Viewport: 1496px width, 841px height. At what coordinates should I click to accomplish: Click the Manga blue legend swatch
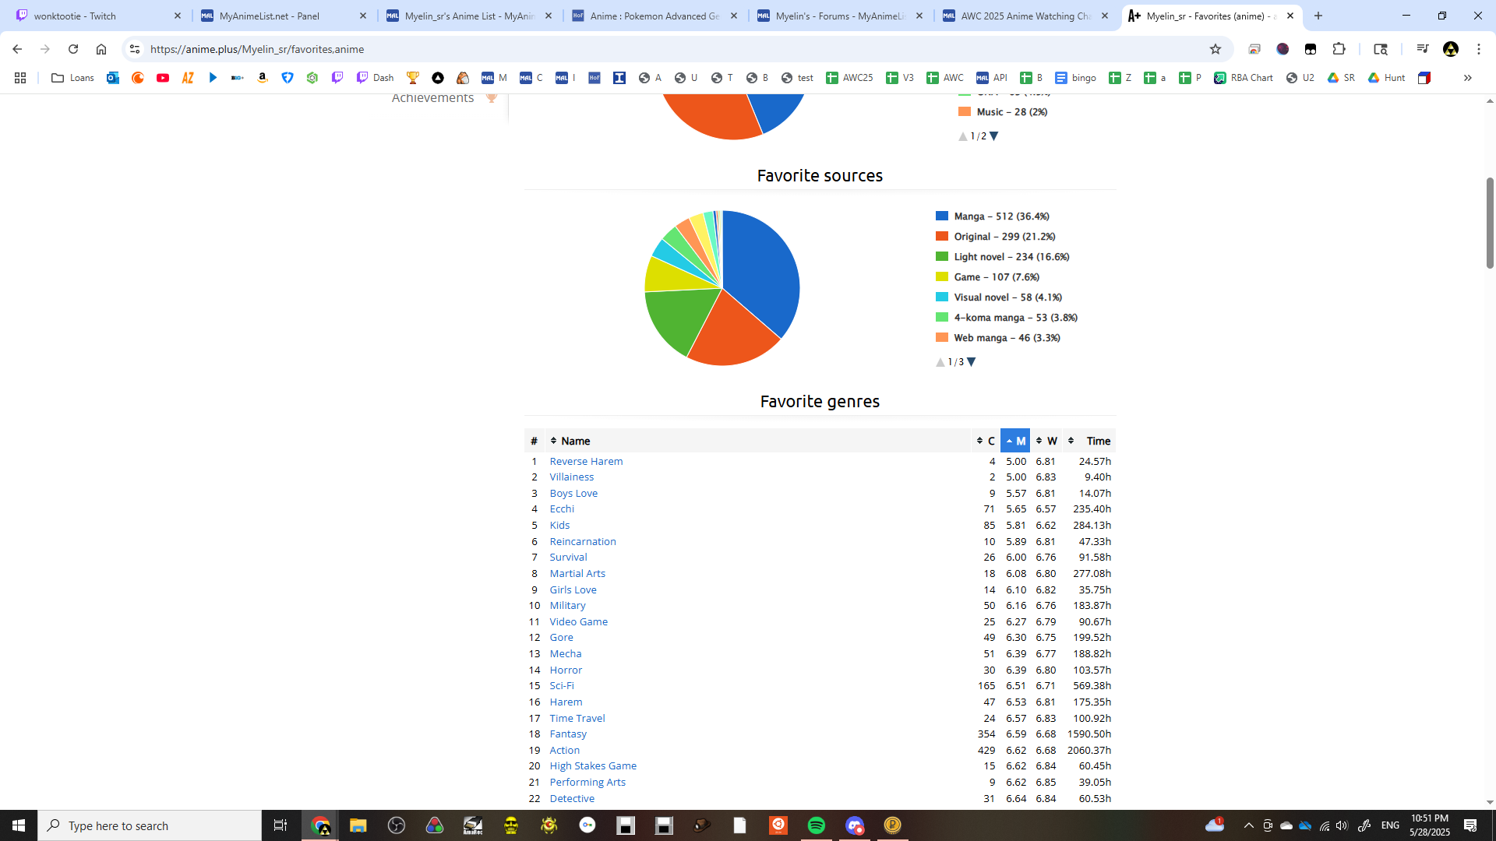point(942,216)
